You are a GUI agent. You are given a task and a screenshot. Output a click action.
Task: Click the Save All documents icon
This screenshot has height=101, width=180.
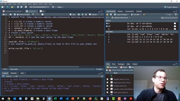[x=21, y=7]
